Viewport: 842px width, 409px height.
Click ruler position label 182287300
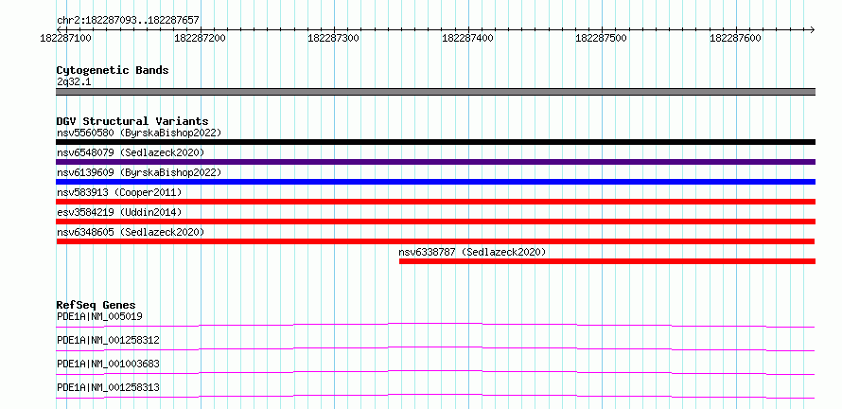(333, 38)
